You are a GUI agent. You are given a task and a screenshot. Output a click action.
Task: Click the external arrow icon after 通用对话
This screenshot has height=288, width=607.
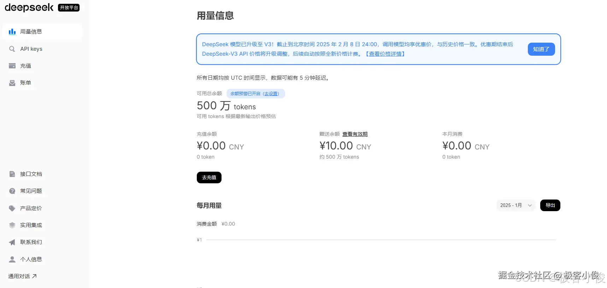pyautogui.click(x=34, y=276)
